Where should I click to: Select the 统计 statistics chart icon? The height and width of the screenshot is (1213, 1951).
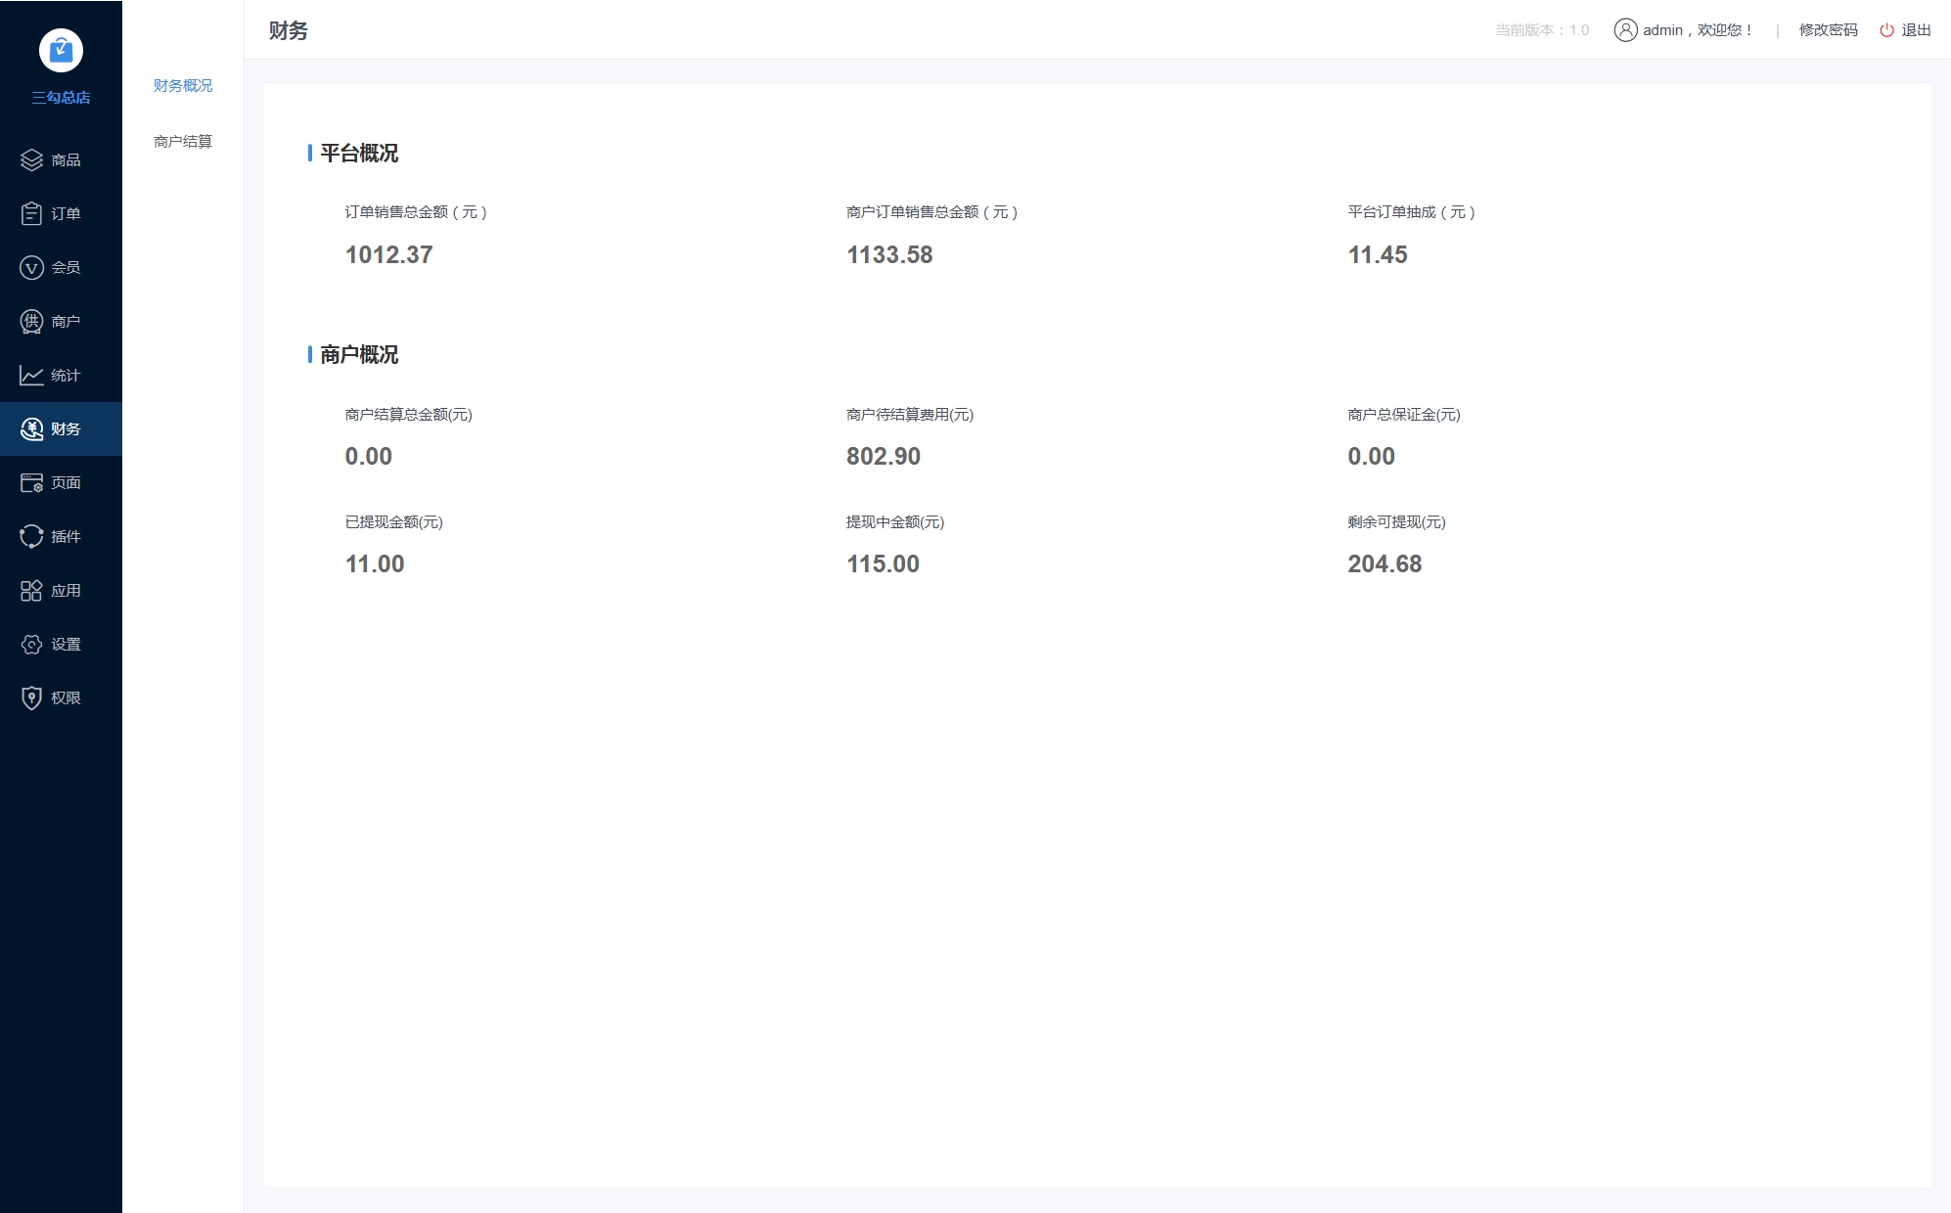click(x=30, y=375)
